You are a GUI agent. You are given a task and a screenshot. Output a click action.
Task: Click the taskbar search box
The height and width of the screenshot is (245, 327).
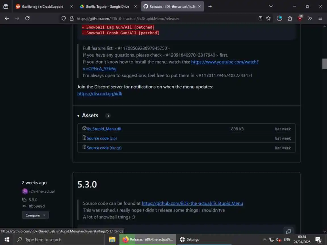pyautogui.click(x=59, y=240)
